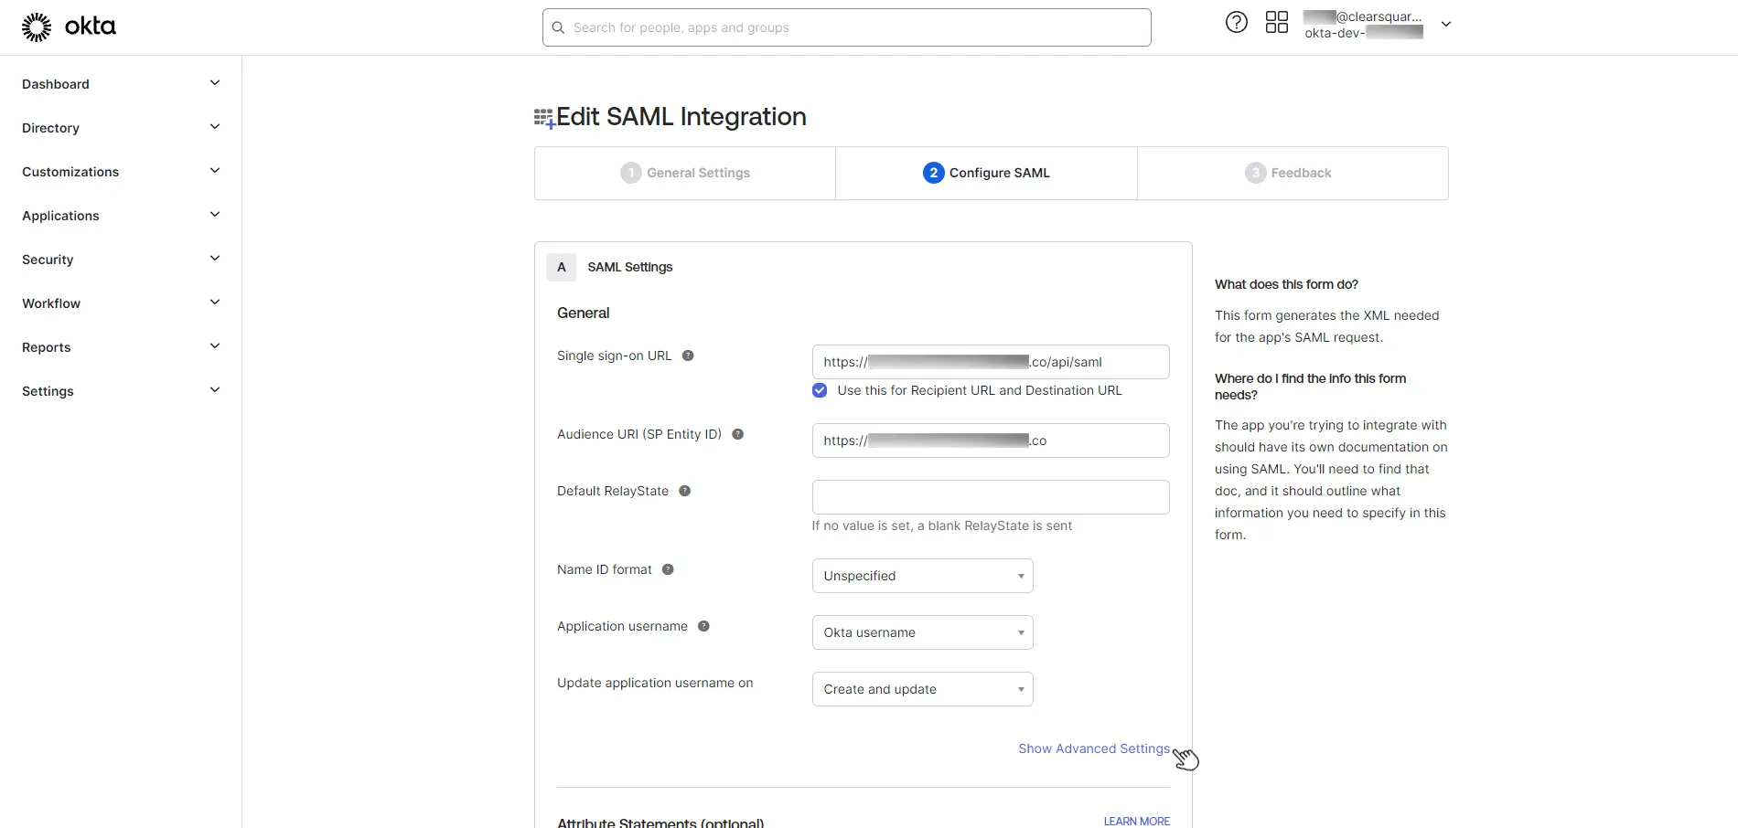Image resolution: width=1738 pixels, height=828 pixels.
Task: Expand the Applications sidebar menu
Action: tap(121, 216)
